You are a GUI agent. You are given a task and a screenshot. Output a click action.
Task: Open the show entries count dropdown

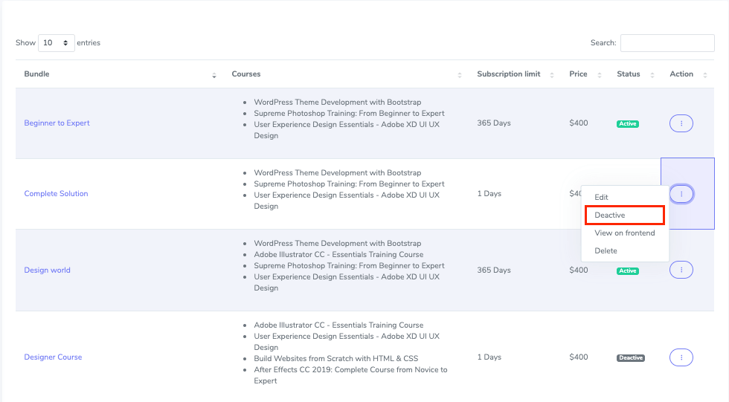(57, 43)
